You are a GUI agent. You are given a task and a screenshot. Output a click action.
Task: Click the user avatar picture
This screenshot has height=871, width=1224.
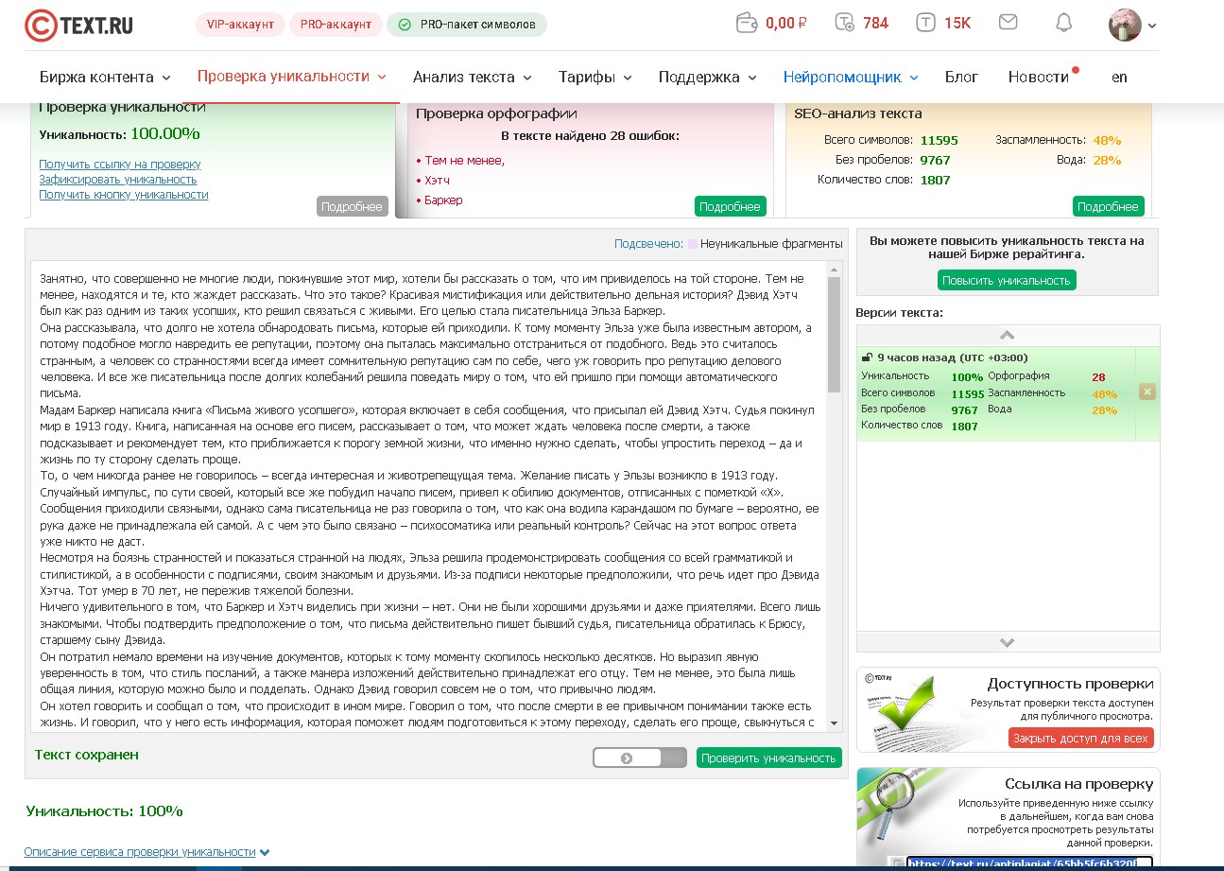tap(1125, 25)
